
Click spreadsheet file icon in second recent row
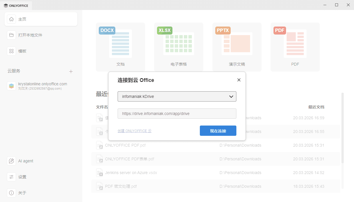click(x=99, y=132)
